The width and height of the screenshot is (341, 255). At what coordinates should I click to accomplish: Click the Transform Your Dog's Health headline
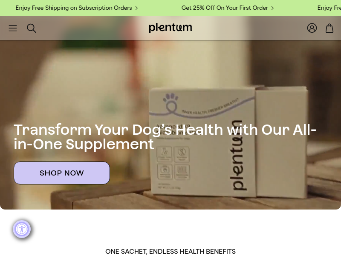[x=165, y=137]
